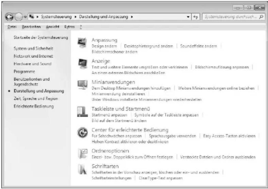Click Text und weitere Elemente vergrößern link
This screenshot has width=268, height=189.
(x=139, y=67)
